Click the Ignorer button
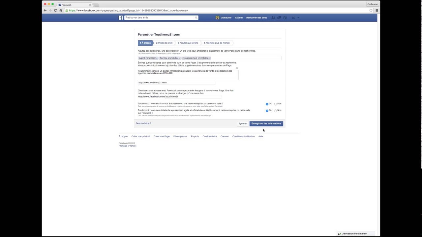 click(x=243, y=123)
